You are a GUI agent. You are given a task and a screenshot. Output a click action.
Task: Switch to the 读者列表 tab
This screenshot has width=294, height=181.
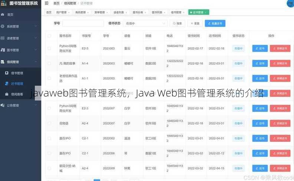click(119, 12)
